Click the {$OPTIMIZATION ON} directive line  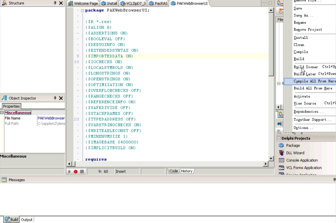point(109,85)
